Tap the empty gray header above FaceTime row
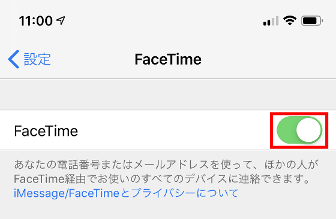The image size is (336, 219). (x=168, y=95)
